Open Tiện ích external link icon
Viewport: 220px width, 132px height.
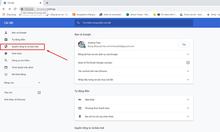(39, 92)
